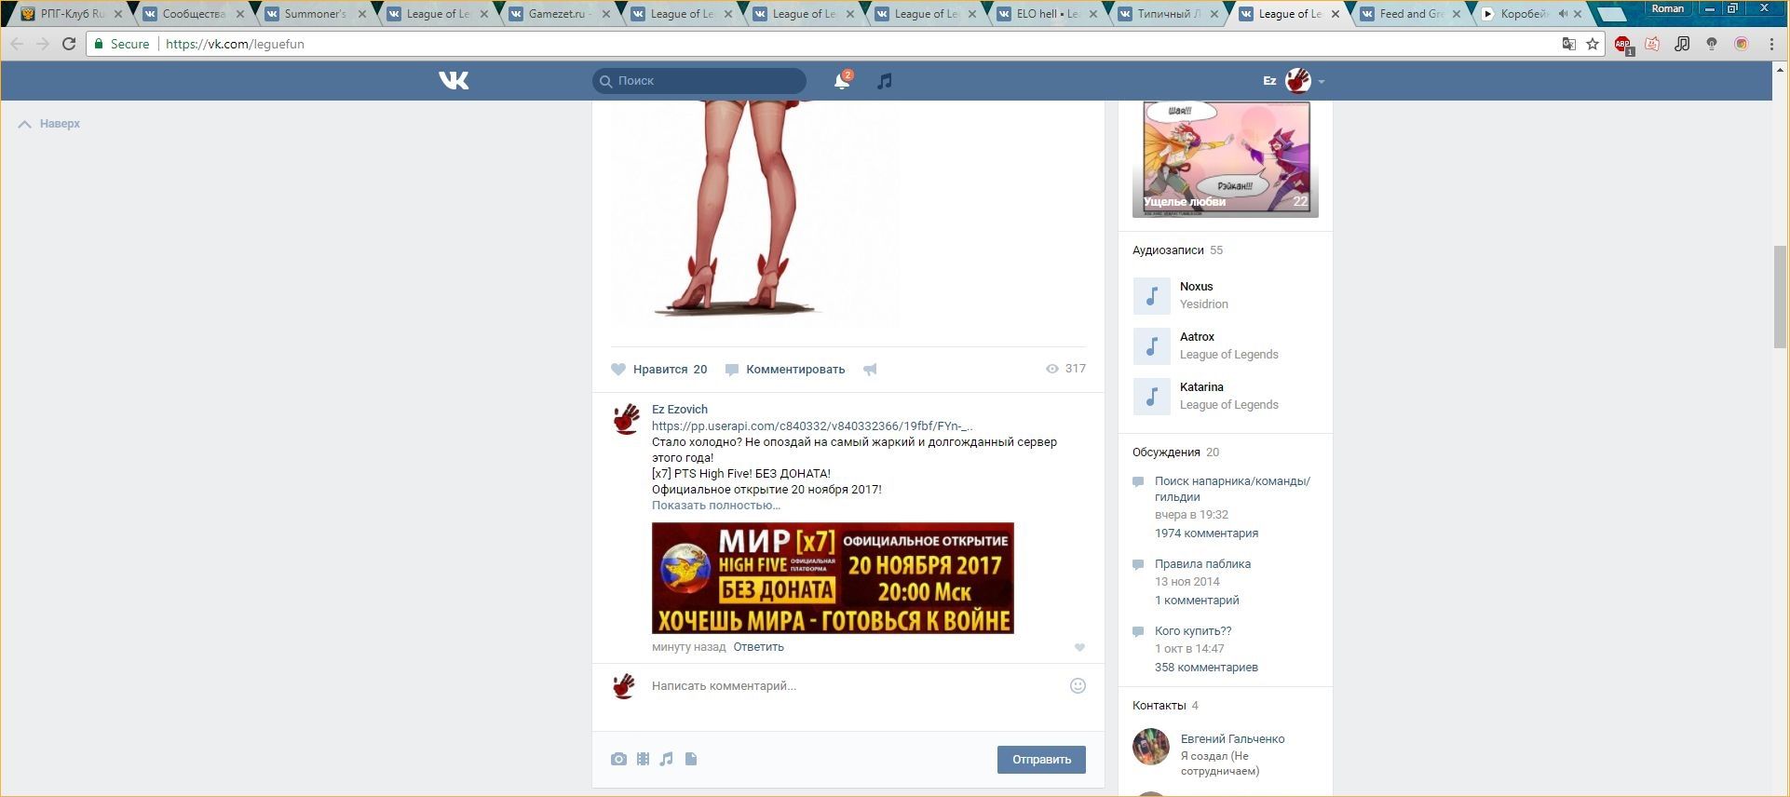Viewport: 1790px width, 797px height.
Task: Switch to the РПГ-Клуб browser tab
Action: 72,14
